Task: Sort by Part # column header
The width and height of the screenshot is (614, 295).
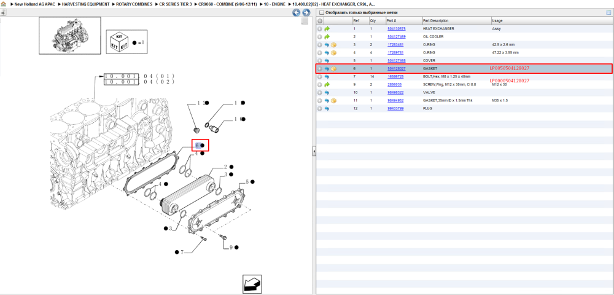Action: pos(392,21)
